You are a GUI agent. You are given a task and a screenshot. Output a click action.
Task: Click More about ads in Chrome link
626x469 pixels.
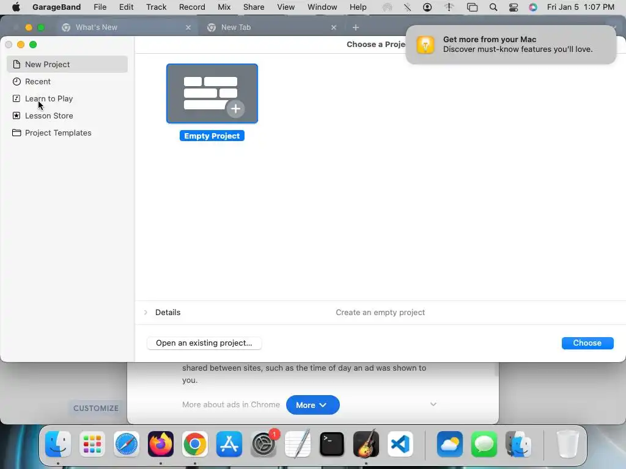pos(230,404)
